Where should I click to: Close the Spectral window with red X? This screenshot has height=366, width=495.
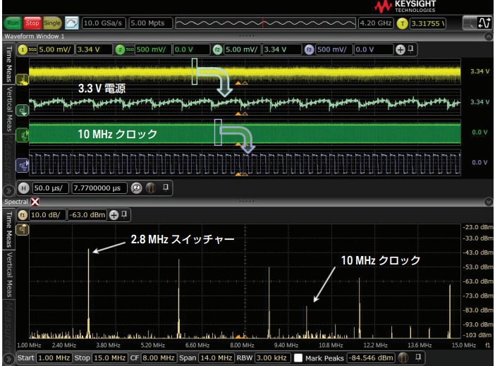(x=35, y=202)
